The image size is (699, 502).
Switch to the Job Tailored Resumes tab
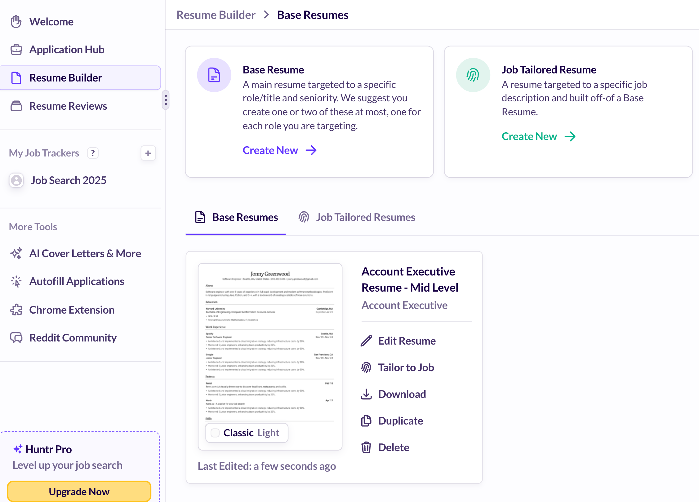coord(357,218)
